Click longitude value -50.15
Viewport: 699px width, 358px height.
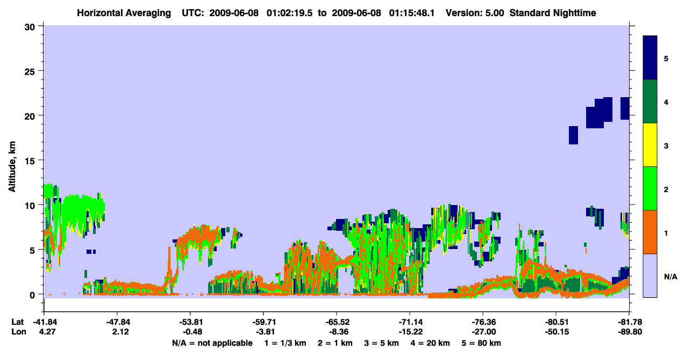point(556,332)
